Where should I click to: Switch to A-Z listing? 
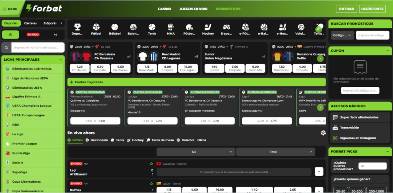tap(55, 35)
